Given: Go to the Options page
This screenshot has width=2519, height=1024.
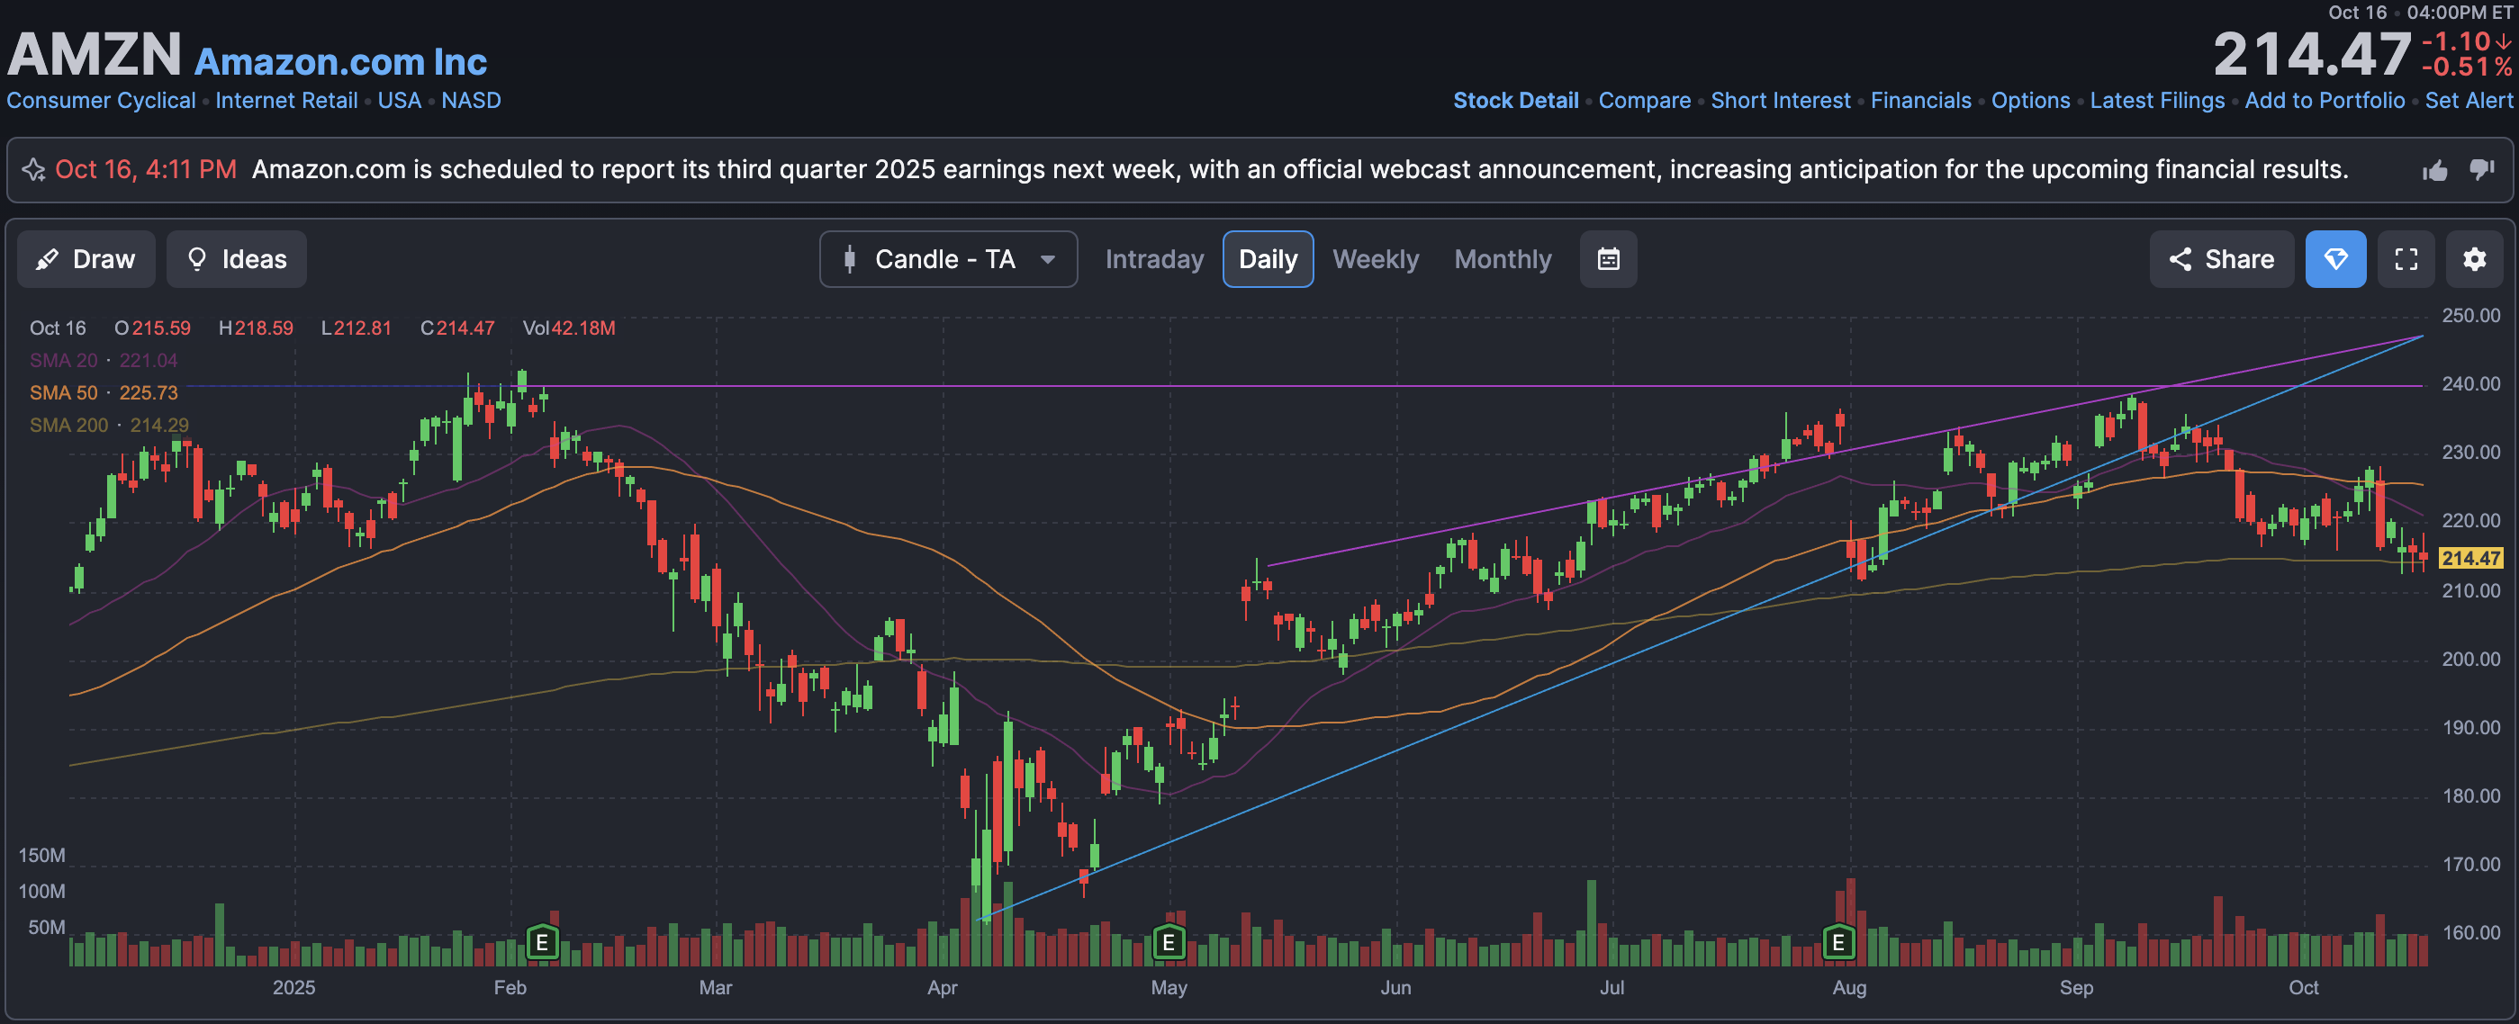Looking at the screenshot, I should click(2030, 101).
